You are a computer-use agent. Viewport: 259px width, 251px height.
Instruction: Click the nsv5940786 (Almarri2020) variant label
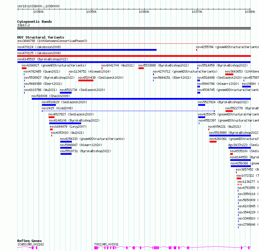(218, 84)
